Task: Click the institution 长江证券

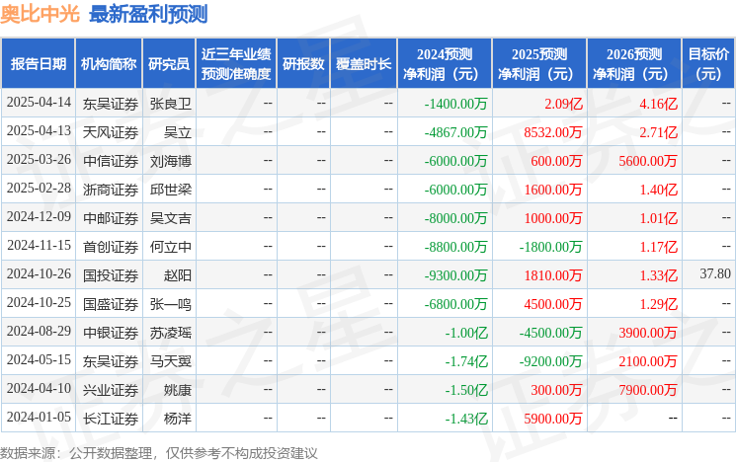Action: (111, 419)
